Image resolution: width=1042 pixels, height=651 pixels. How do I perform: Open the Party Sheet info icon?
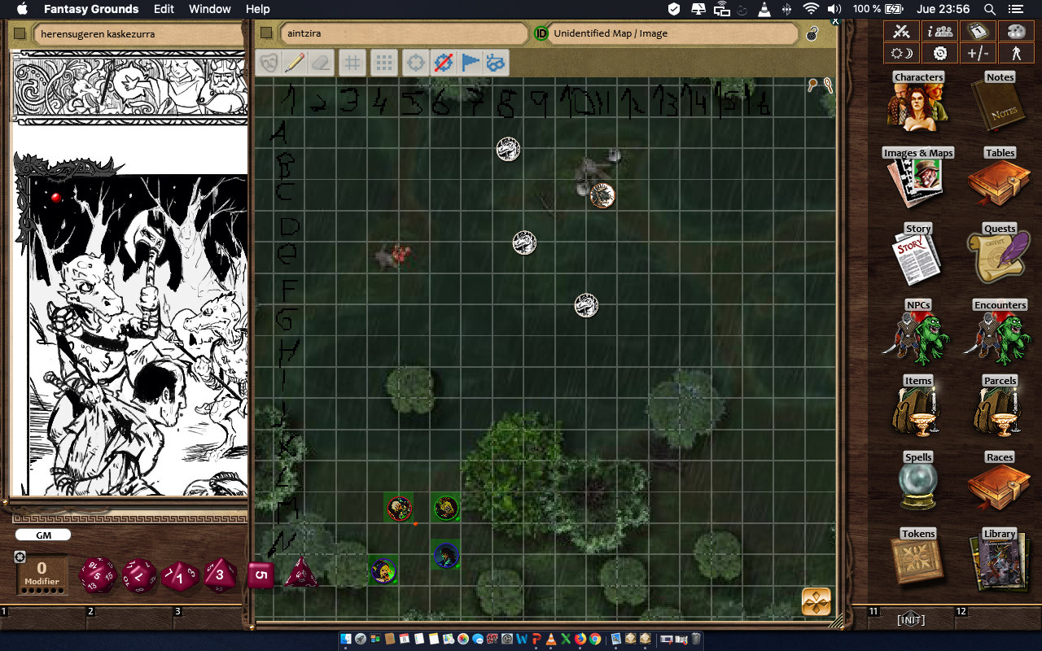(940, 32)
